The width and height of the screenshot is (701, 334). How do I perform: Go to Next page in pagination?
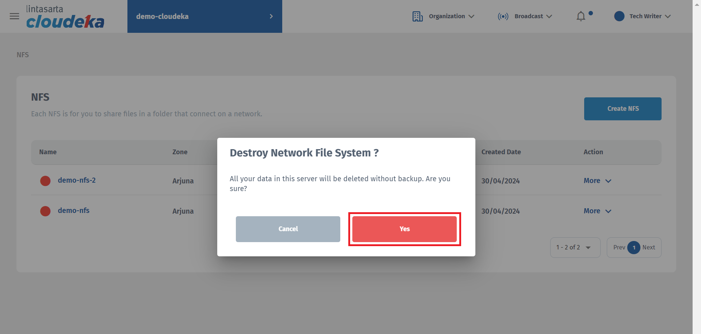coord(648,248)
